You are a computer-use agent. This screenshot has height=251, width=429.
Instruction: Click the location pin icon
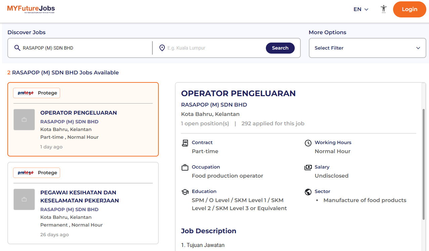[x=162, y=48]
